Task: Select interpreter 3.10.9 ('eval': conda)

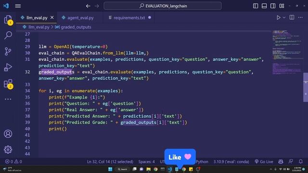Action: (231, 161)
